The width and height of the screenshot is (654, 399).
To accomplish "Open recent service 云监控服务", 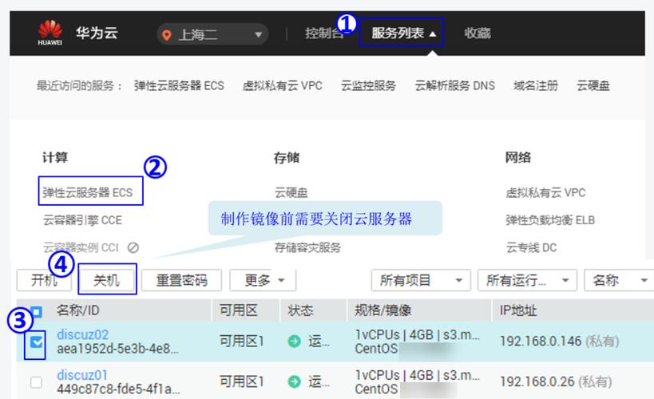I will coord(368,85).
